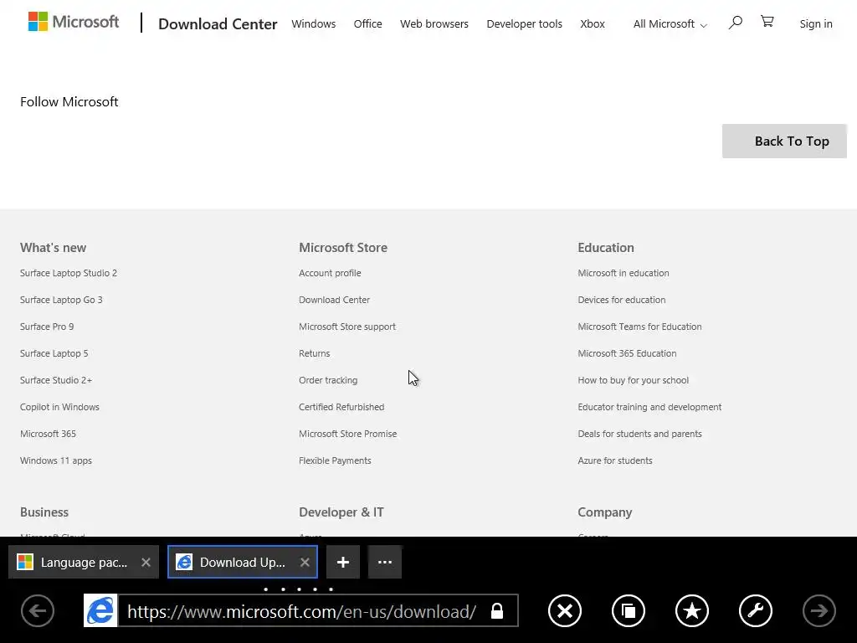Screen dimensions: 857x643
Task: Stop loading with the X circle button
Action: click(x=565, y=610)
